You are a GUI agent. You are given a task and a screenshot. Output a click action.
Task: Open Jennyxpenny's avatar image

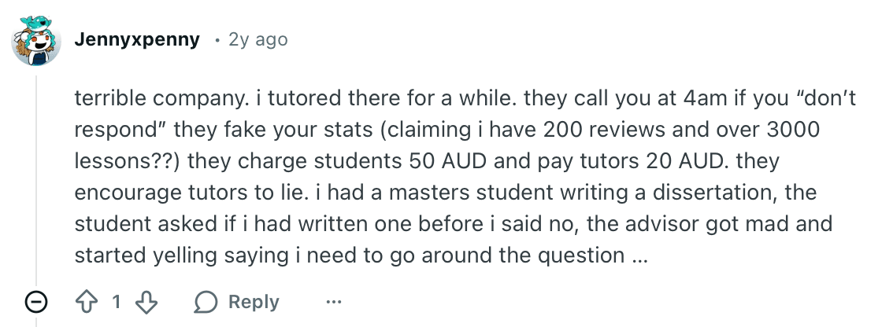tap(36, 39)
